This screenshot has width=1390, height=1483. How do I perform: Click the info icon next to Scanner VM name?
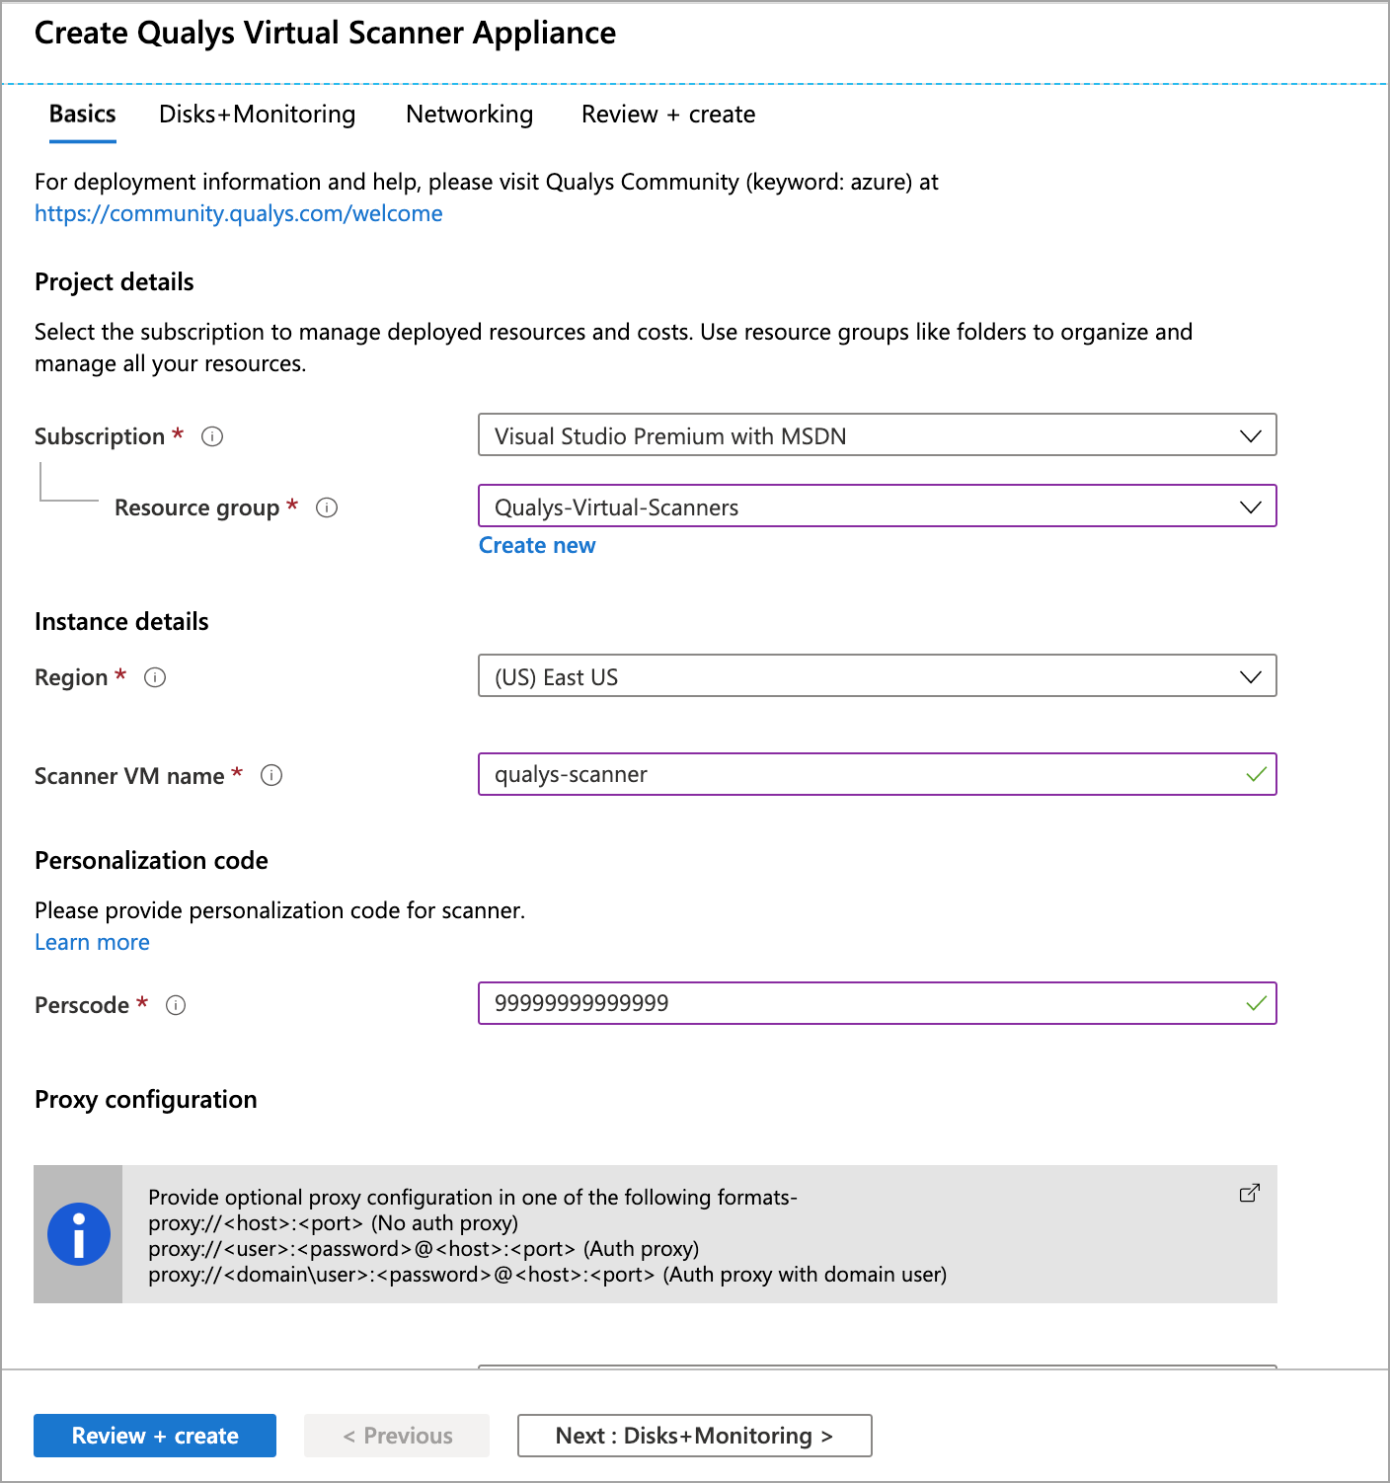click(x=271, y=775)
